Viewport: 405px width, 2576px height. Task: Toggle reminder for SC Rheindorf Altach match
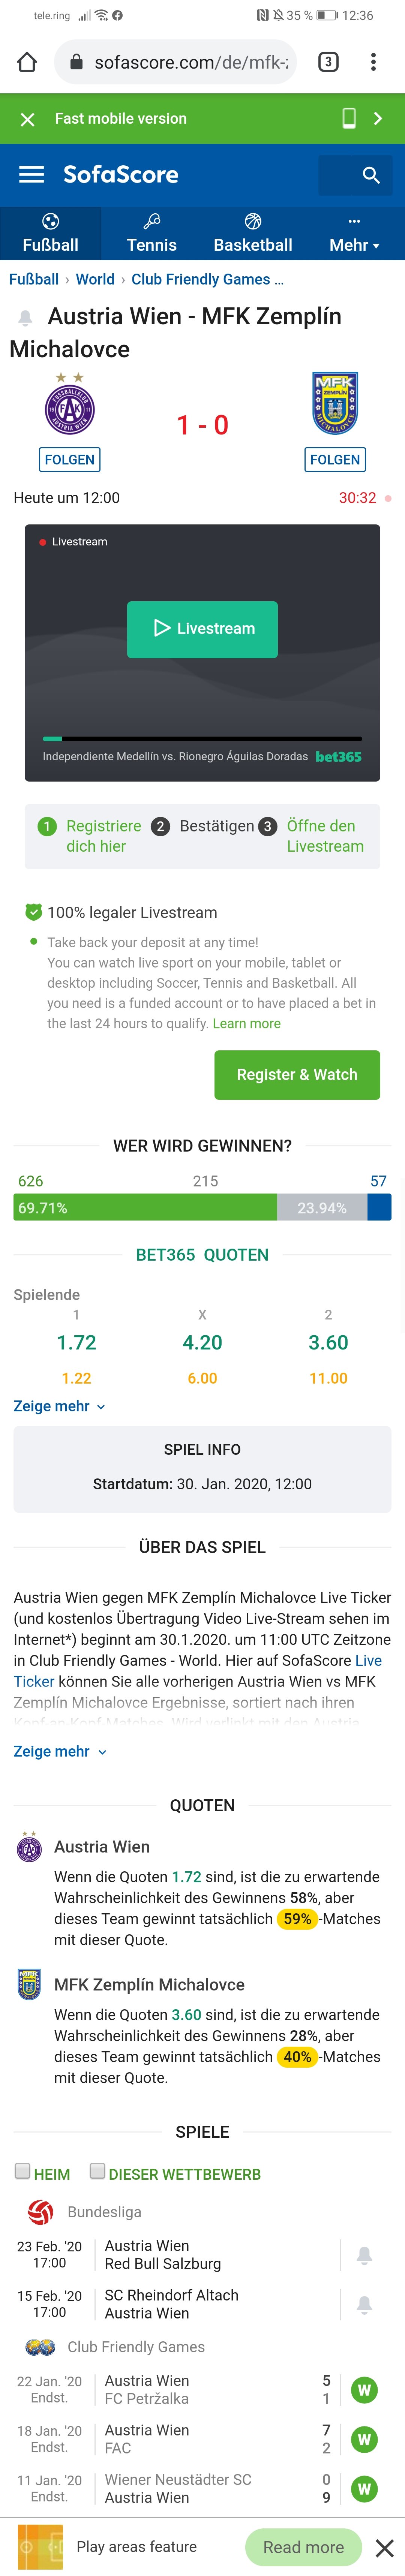364,2304
